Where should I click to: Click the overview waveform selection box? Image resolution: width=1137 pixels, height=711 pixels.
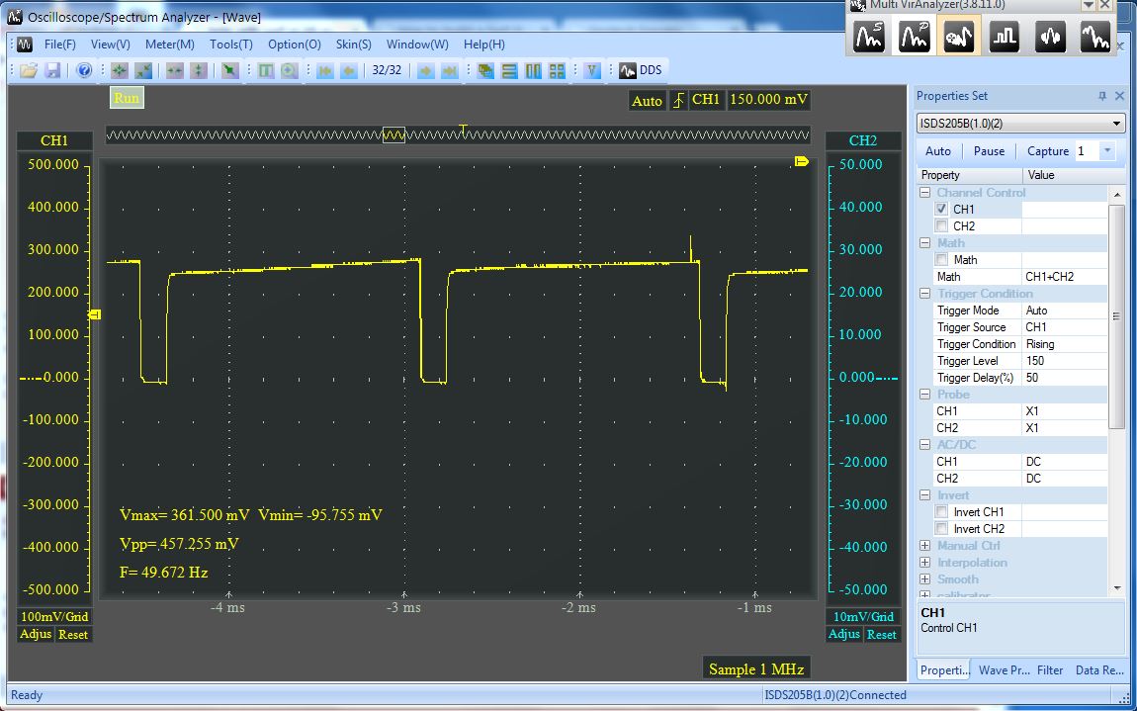point(394,134)
